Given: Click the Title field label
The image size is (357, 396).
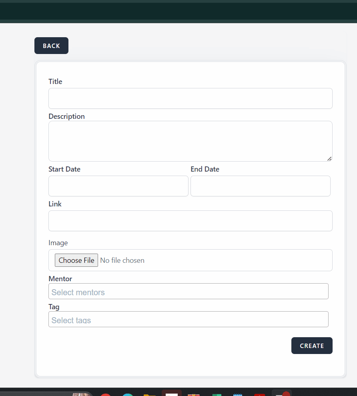Looking at the screenshot, I should [x=55, y=82].
